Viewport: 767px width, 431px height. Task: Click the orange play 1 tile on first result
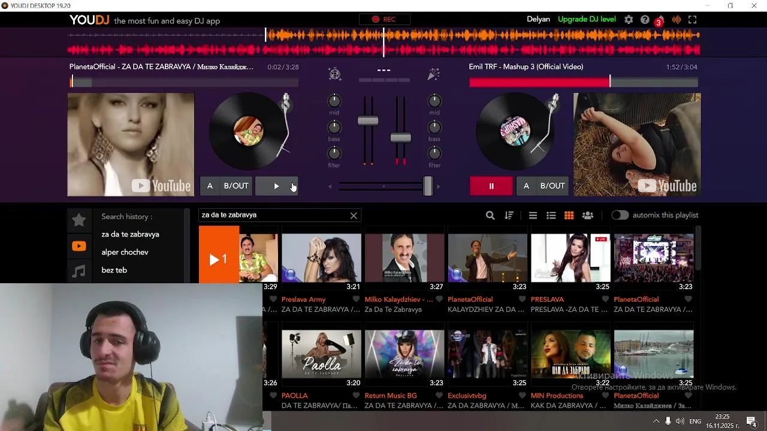(x=219, y=259)
